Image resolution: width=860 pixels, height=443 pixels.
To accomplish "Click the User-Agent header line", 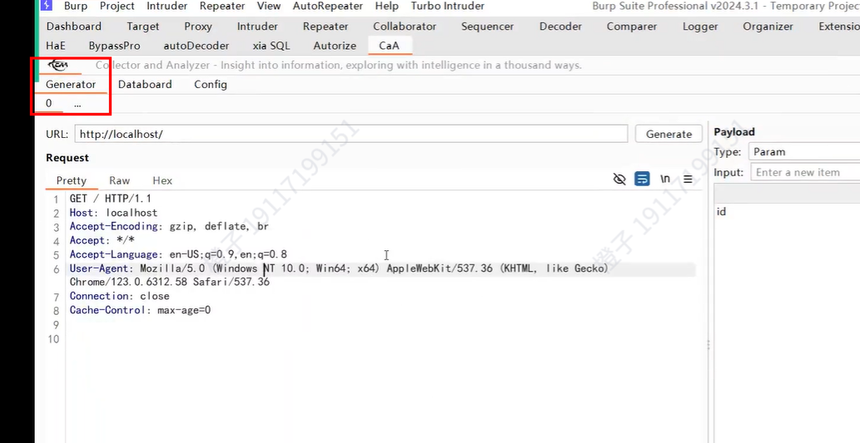I will tap(339, 275).
